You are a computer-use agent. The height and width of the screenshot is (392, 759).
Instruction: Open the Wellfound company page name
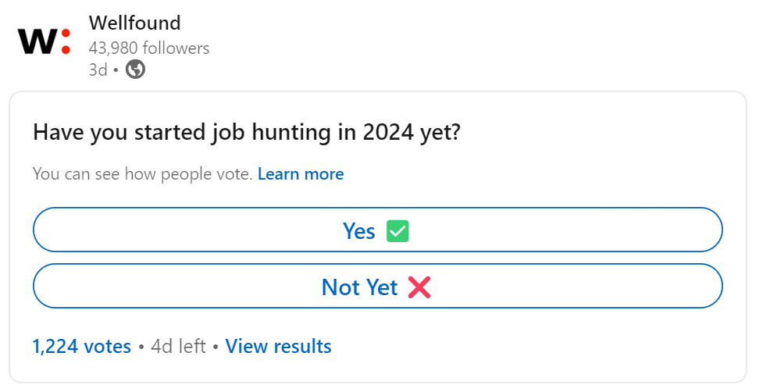tap(134, 23)
